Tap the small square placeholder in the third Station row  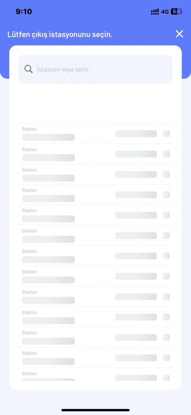pos(166,174)
